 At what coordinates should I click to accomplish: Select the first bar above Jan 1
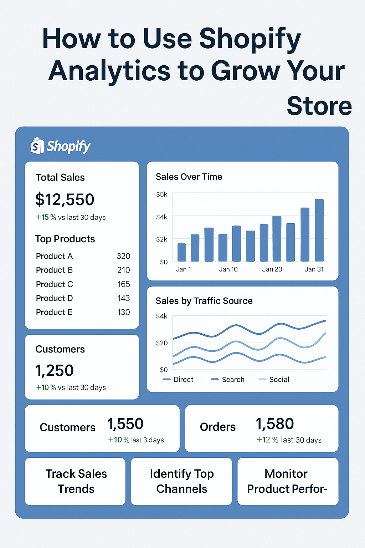pos(182,252)
